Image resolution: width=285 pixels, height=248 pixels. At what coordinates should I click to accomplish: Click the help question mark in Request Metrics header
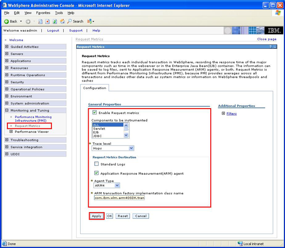click(271, 47)
